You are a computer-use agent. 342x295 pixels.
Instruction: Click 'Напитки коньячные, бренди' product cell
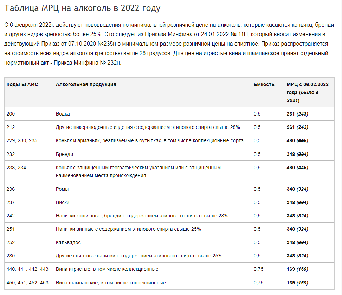(153, 216)
